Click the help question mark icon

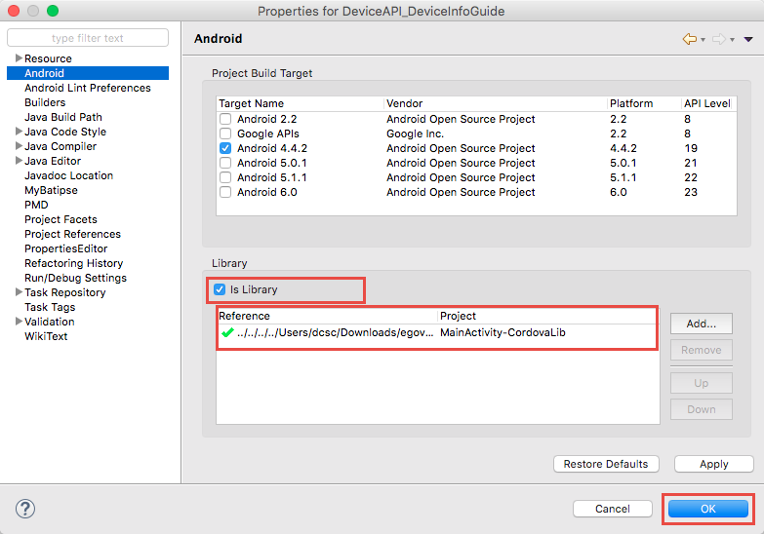tap(26, 509)
